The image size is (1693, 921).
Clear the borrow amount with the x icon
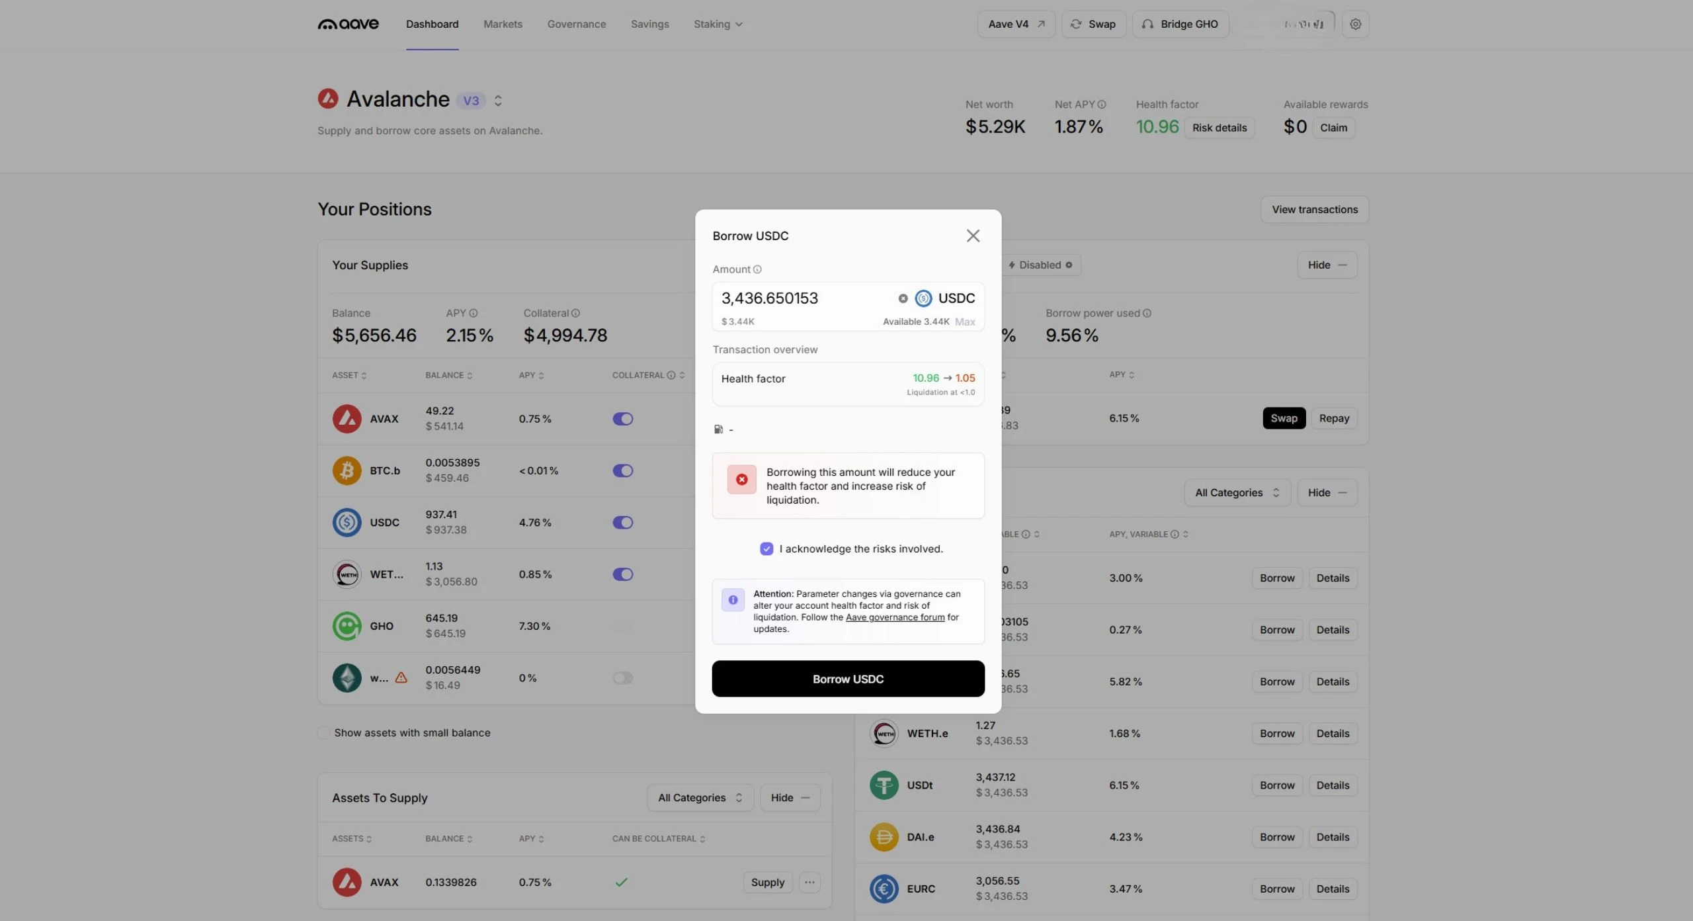[x=903, y=298]
